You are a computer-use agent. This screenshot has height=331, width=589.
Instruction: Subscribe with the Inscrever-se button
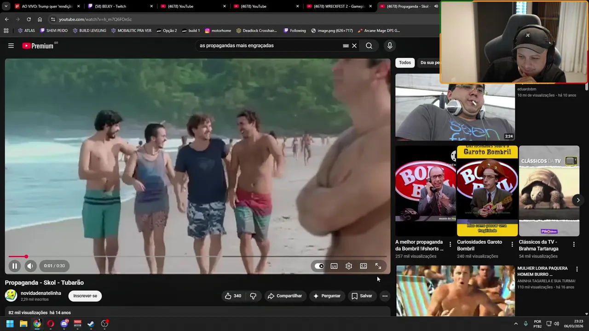[85, 296]
